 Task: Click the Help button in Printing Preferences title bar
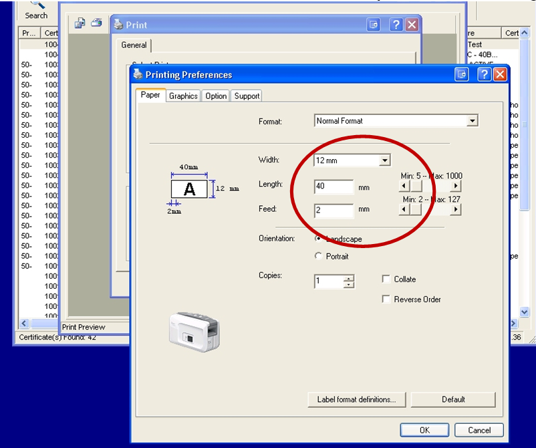[484, 75]
